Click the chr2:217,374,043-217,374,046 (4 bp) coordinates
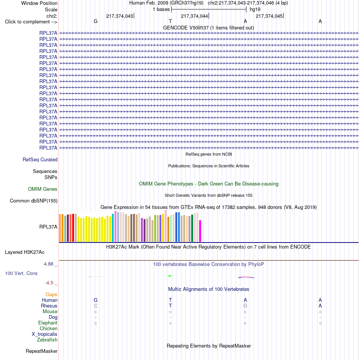This screenshot has width=359, height=360. [x=248, y=3]
